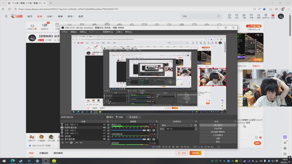Screen dimensions: 292x164
Task: Switch the 直播开关 toggle
Action: 45,25
